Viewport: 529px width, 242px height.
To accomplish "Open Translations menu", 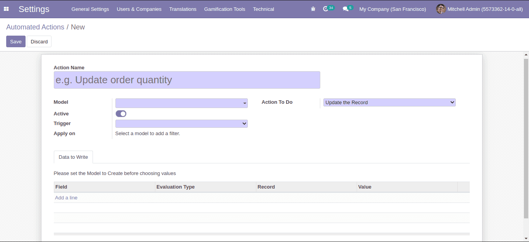I will (x=183, y=9).
